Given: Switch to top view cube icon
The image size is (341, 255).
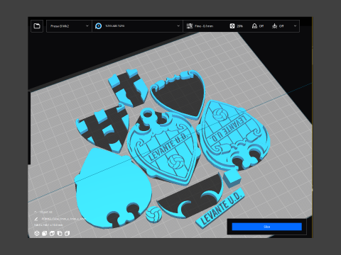Looking at the screenshot, I should coord(52,234).
